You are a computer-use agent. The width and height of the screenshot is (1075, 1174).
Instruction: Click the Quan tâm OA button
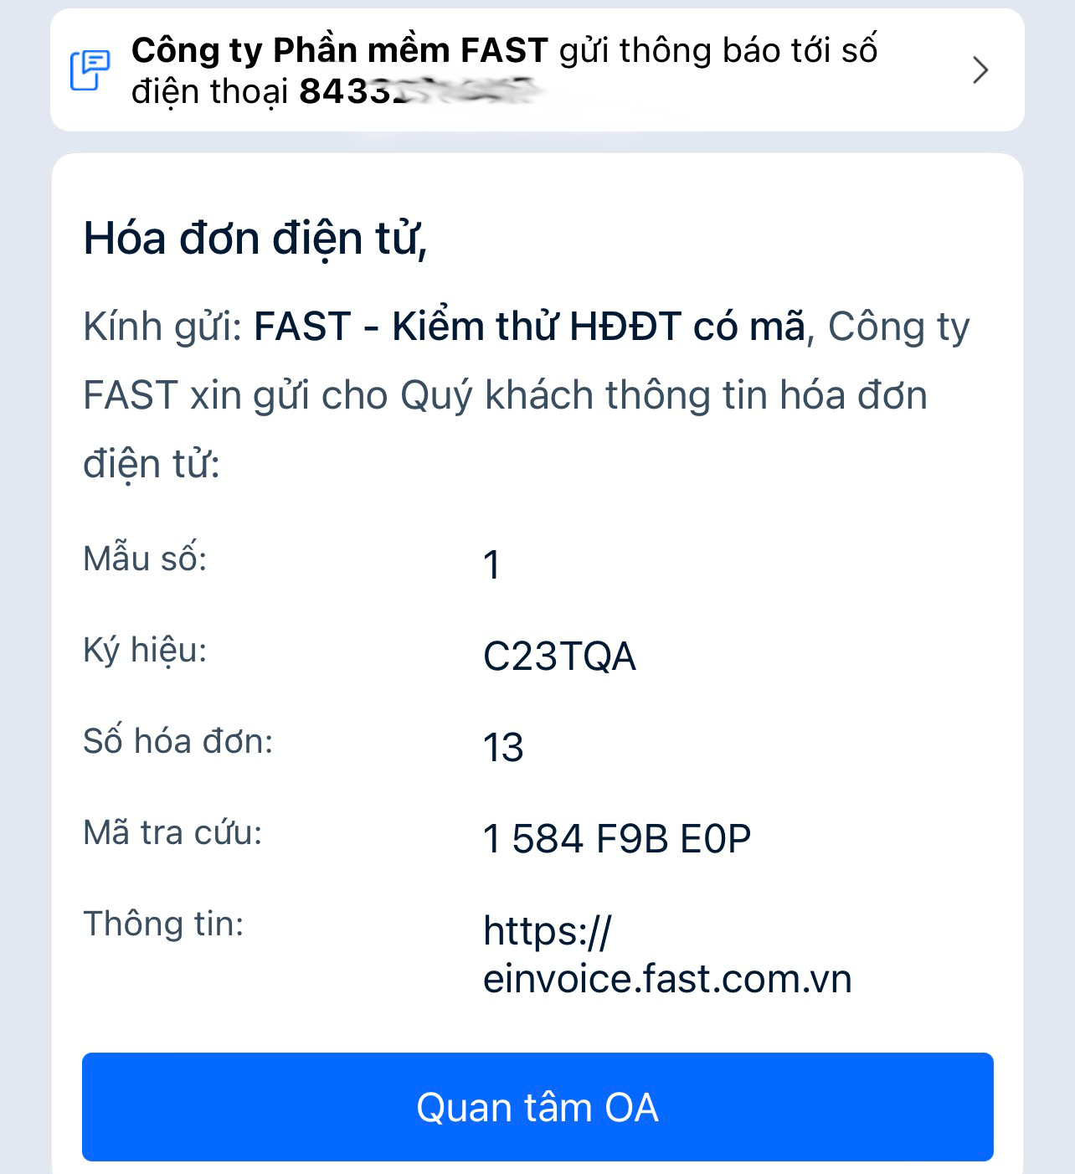click(x=537, y=1107)
